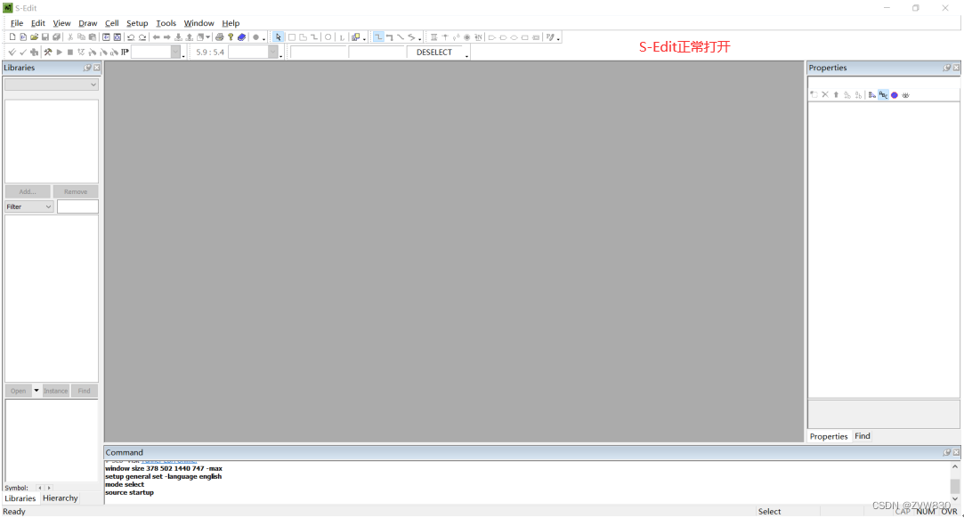Image resolution: width=964 pixels, height=518 pixels.
Task: Select the Box drawing tool
Action: pyautogui.click(x=292, y=37)
